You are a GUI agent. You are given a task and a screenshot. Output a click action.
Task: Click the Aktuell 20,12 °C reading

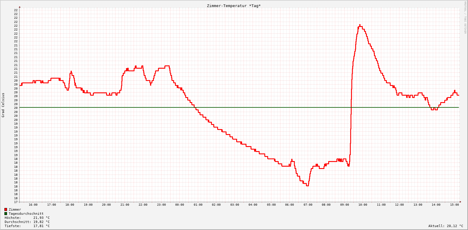[446, 226]
